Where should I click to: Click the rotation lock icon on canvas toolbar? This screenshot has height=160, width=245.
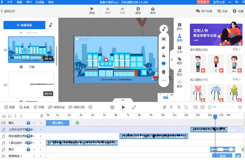pos(163,48)
